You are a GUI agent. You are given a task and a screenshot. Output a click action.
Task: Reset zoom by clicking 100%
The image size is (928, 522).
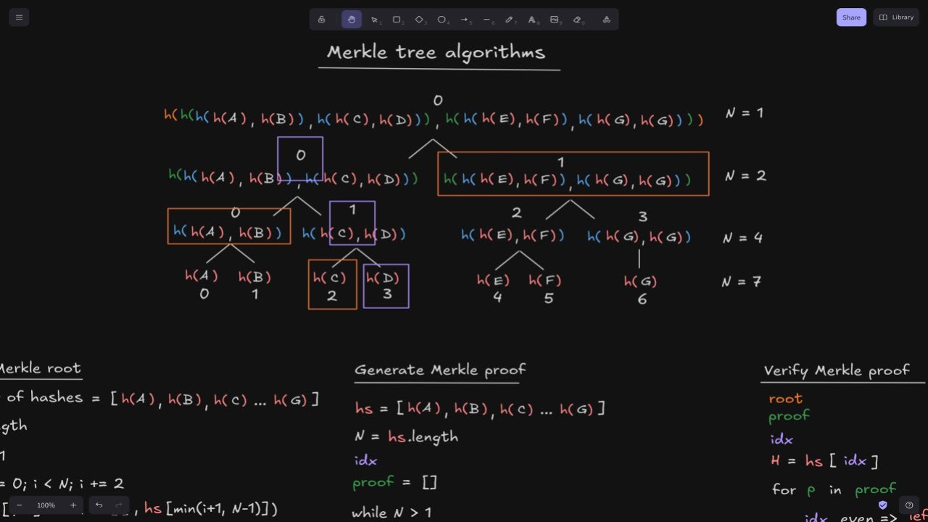pos(46,505)
